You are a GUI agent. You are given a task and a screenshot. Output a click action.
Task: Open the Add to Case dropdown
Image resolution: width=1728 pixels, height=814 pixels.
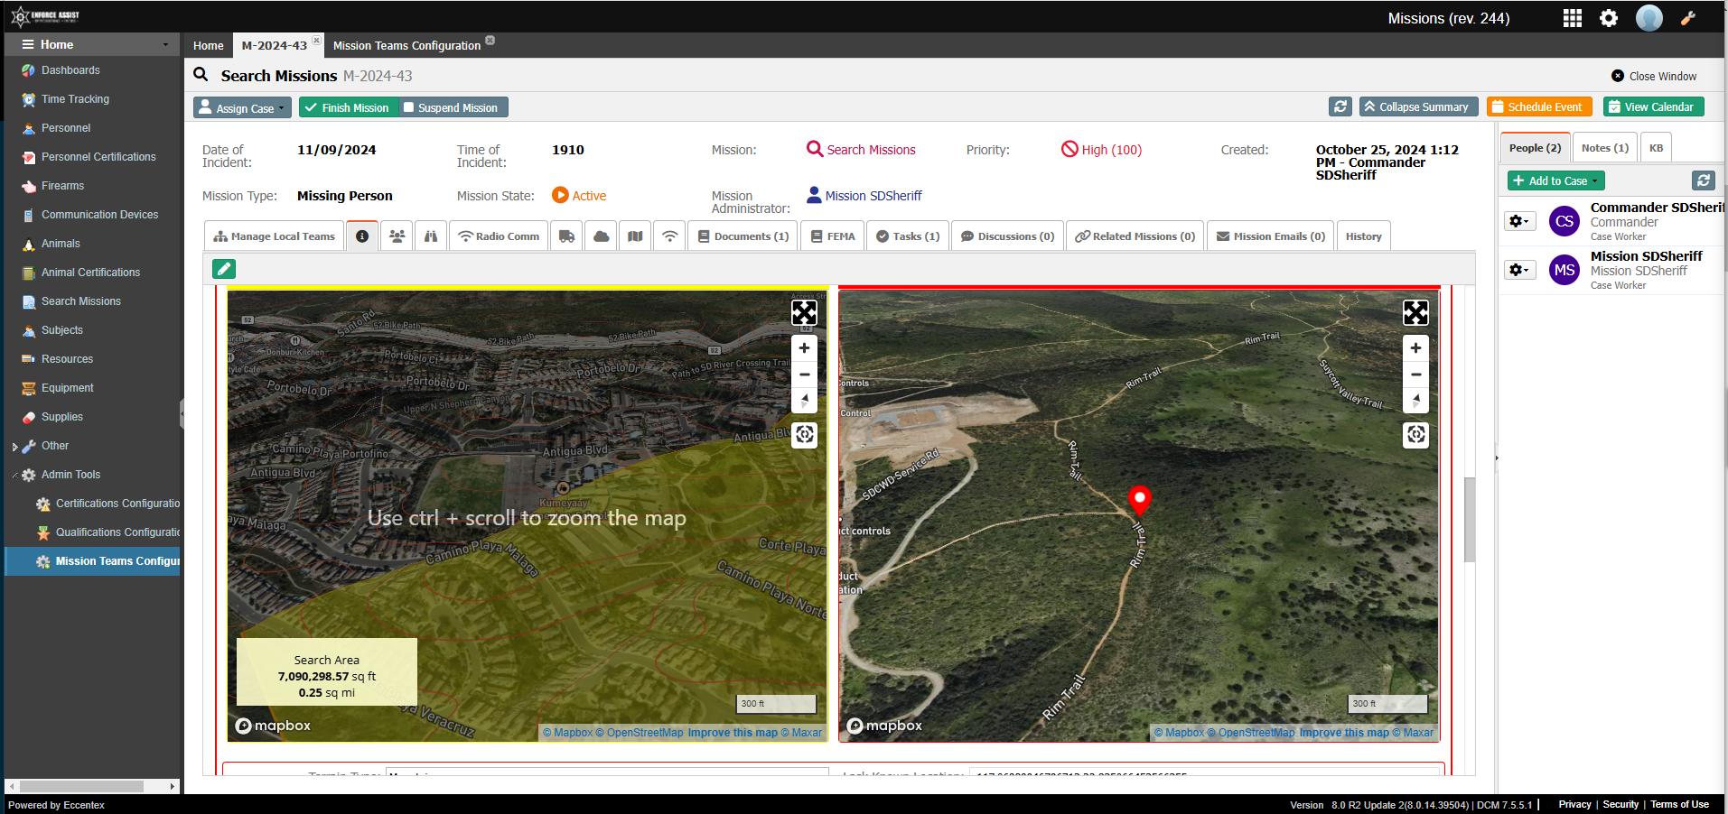tap(1555, 180)
